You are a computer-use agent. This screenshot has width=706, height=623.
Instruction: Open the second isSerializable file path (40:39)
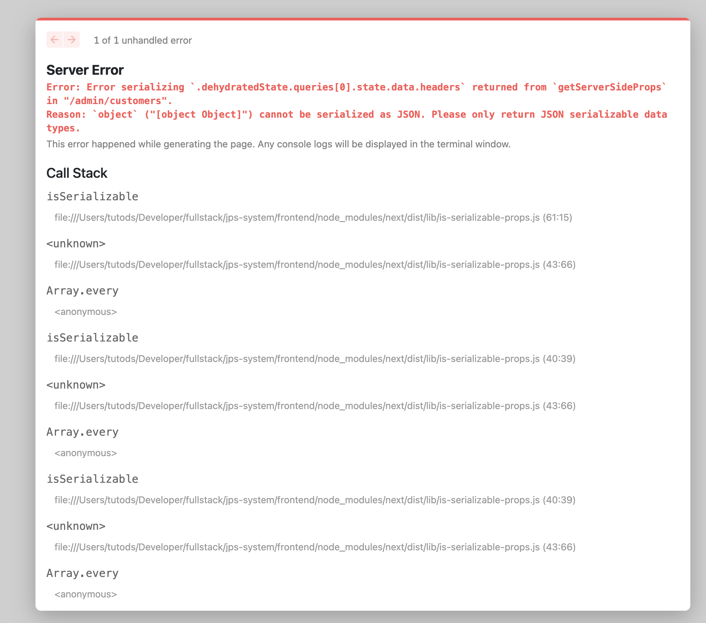click(315, 359)
